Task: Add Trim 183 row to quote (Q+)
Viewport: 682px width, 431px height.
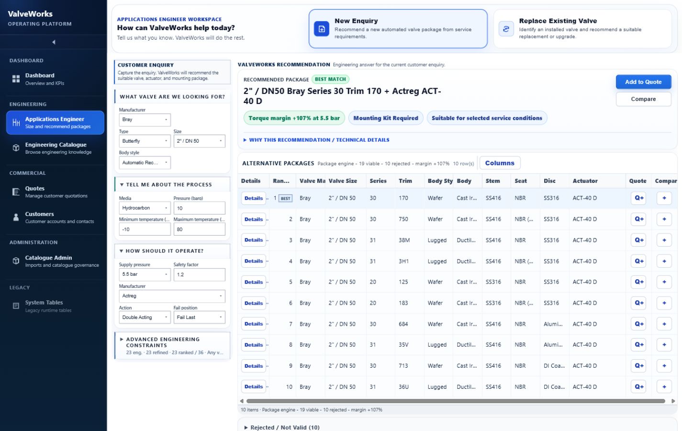Action: click(639, 303)
